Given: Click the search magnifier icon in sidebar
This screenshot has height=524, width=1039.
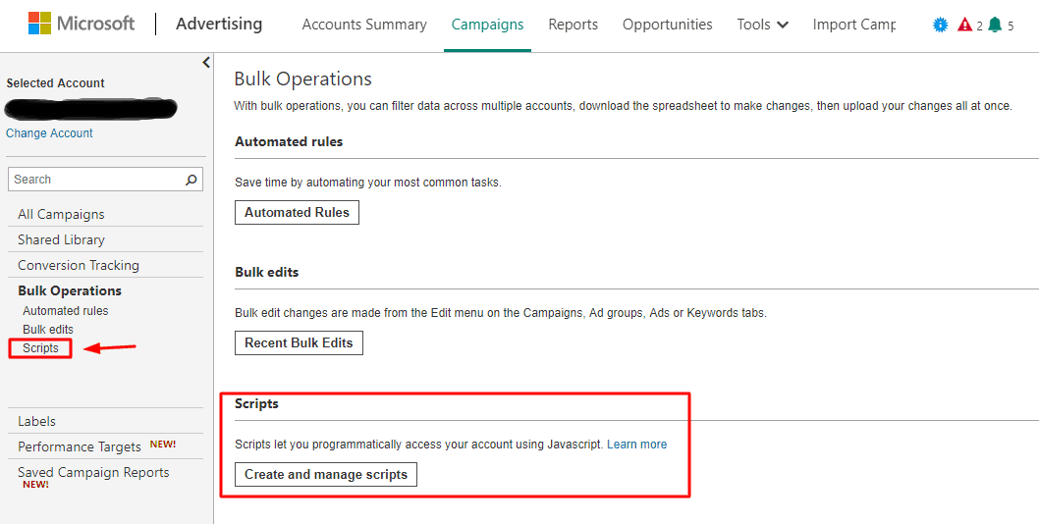Looking at the screenshot, I should [191, 180].
